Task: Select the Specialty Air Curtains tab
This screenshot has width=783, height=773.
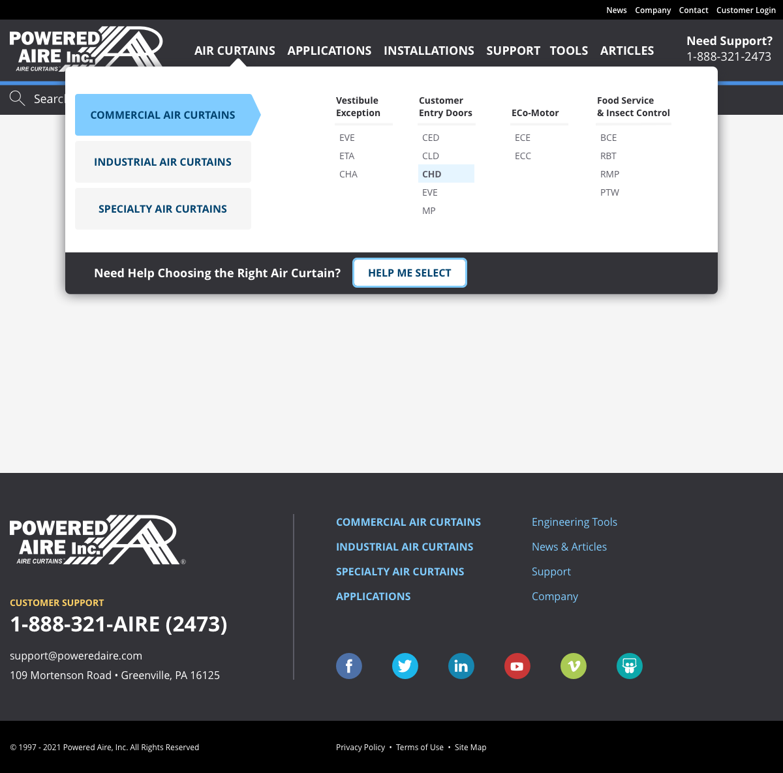Action: pos(163,209)
